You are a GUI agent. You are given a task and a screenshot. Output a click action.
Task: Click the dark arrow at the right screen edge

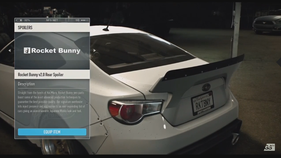click(279, 62)
